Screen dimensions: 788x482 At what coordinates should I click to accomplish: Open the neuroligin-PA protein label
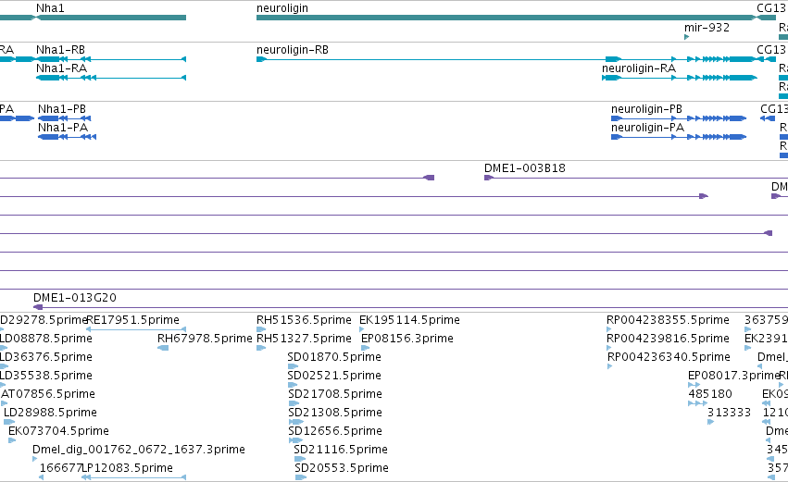[648, 128]
